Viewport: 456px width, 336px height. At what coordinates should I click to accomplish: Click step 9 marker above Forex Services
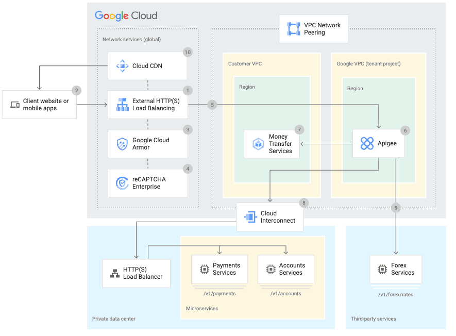click(396, 208)
